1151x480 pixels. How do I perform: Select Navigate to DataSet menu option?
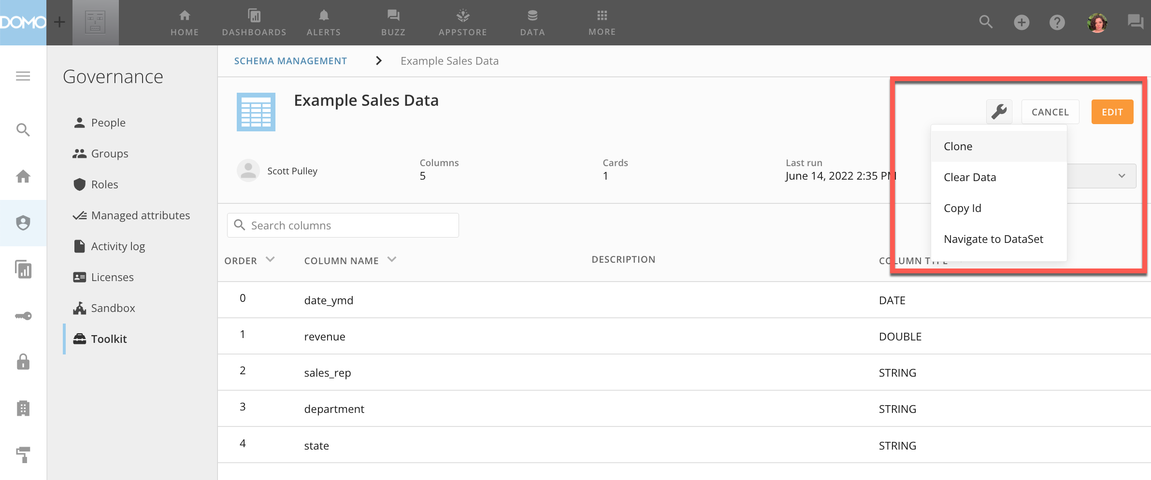(993, 239)
